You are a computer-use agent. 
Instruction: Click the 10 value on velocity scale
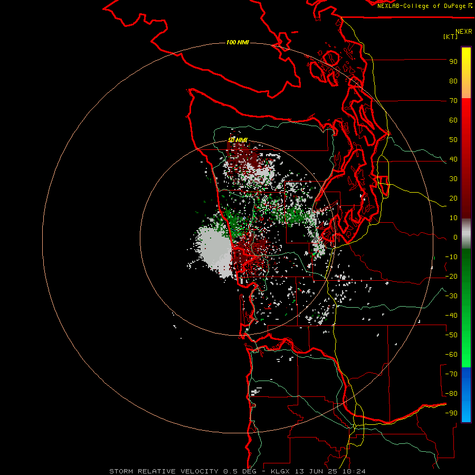tap(453, 218)
